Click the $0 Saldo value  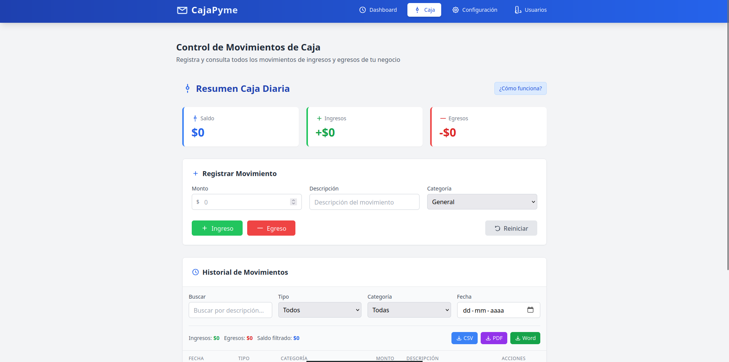(198, 132)
